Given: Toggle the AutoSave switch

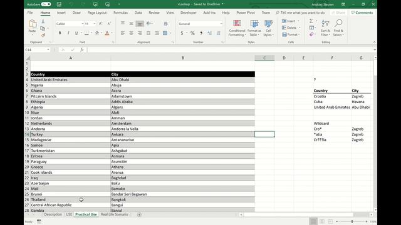Looking at the screenshot, I should [x=46, y=4].
